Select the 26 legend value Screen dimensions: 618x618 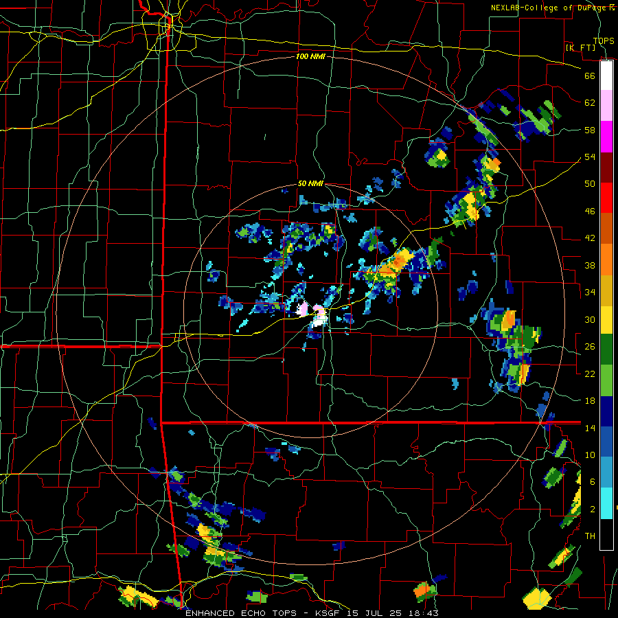tap(590, 347)
